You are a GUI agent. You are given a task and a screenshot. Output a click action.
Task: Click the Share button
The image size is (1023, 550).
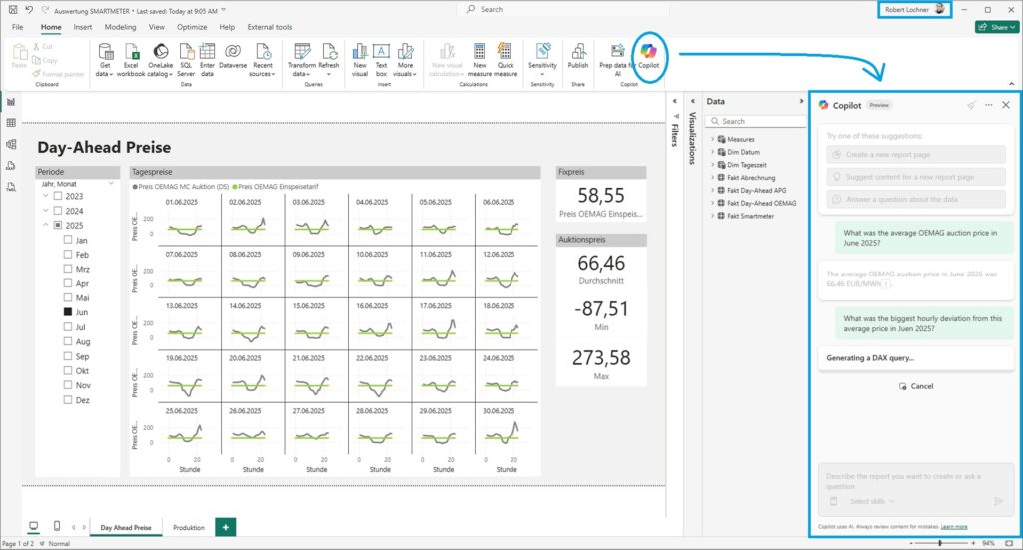click(998, 27)
